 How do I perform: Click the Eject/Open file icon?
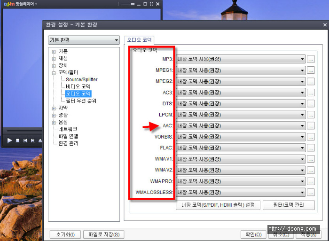click(x=40, y=140)
